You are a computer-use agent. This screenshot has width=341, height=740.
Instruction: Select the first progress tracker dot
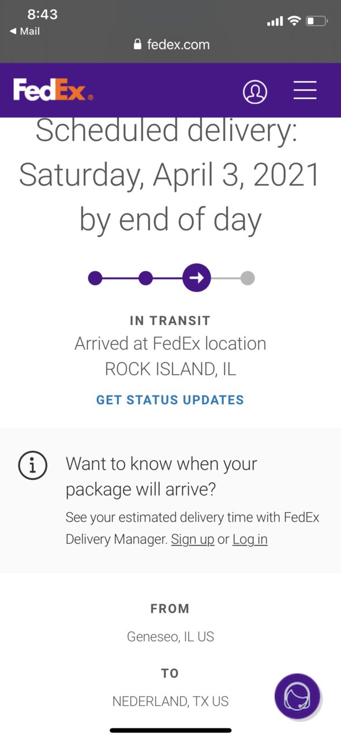point(95,278)
